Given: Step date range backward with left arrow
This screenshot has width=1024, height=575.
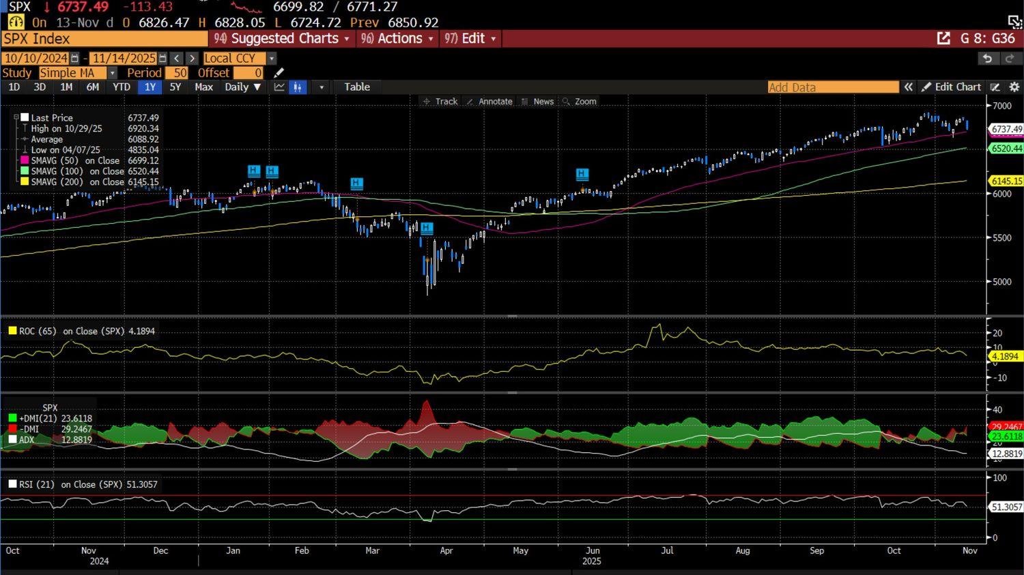Looking at the screenshot, I should click(177, 59).
